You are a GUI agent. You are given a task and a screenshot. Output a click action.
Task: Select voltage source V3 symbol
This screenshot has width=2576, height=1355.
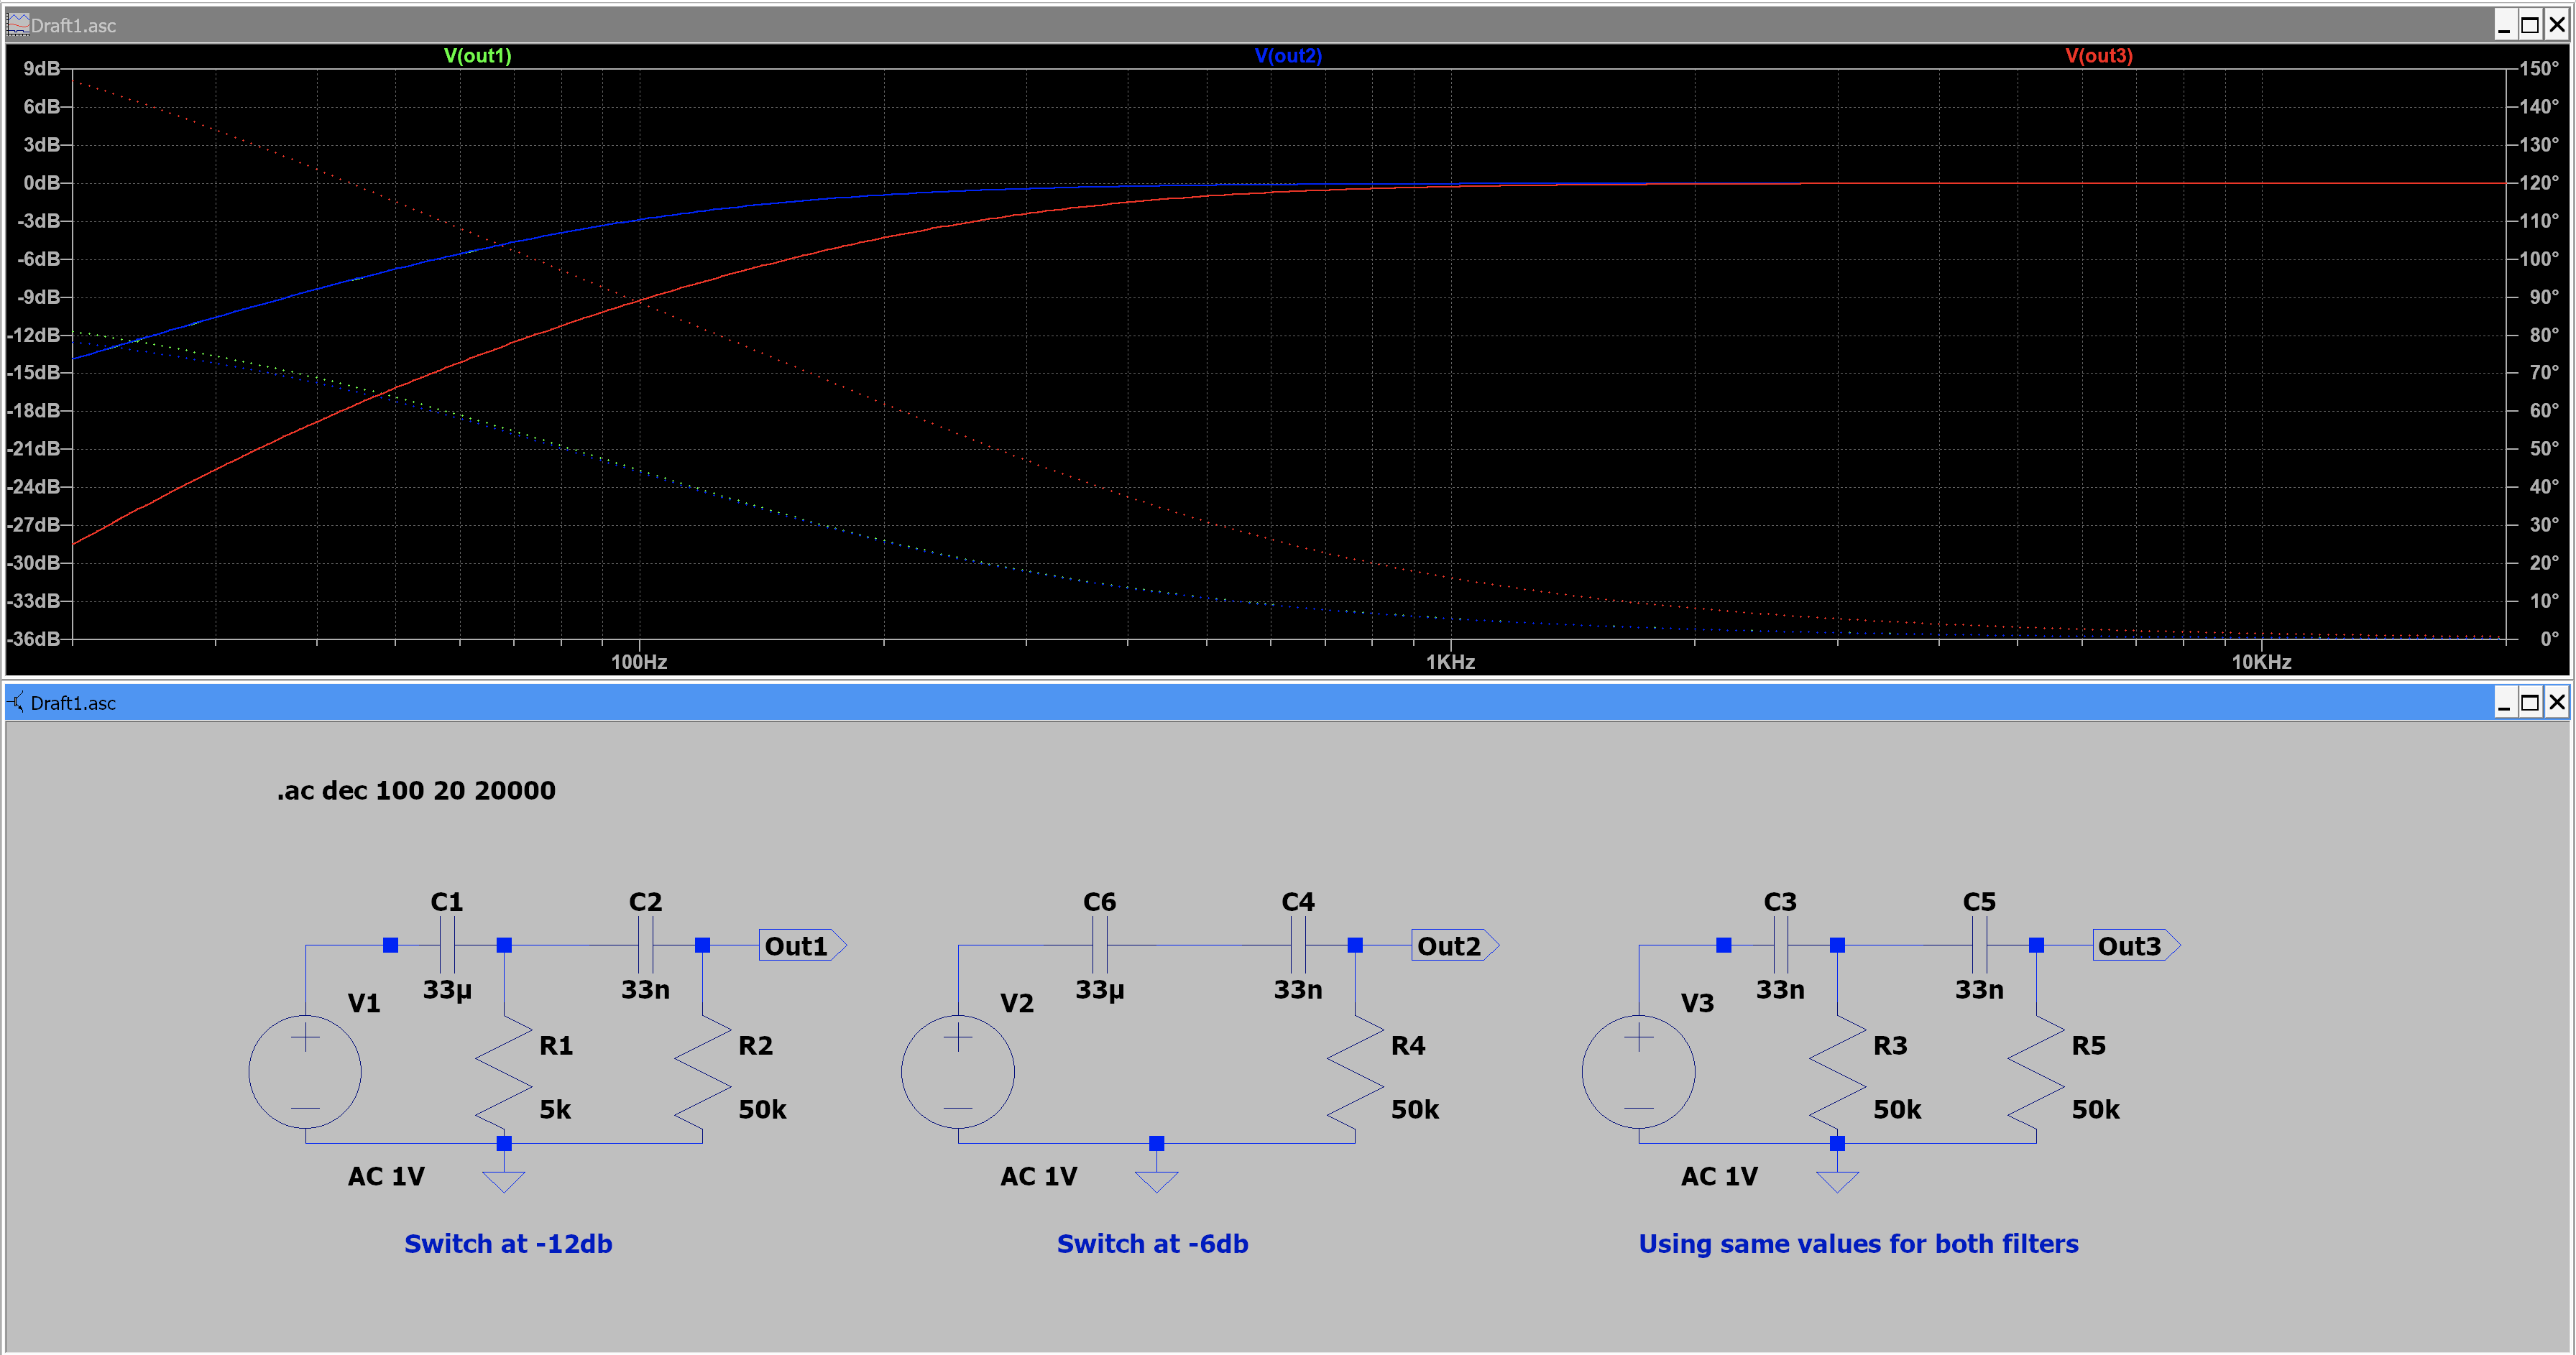[1638, 1072]
